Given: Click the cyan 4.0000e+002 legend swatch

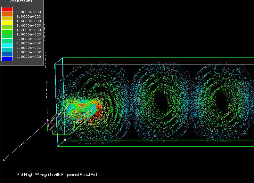Looking at the screenshot, I should 7,45.
